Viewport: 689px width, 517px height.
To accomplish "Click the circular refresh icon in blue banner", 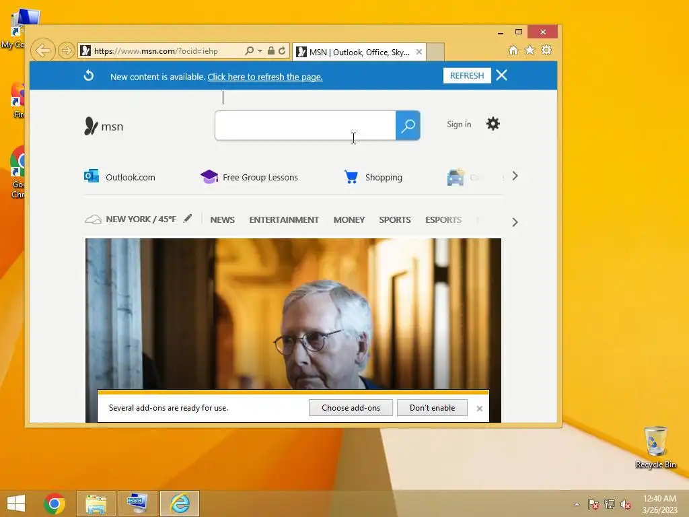I will click(89, 75).
